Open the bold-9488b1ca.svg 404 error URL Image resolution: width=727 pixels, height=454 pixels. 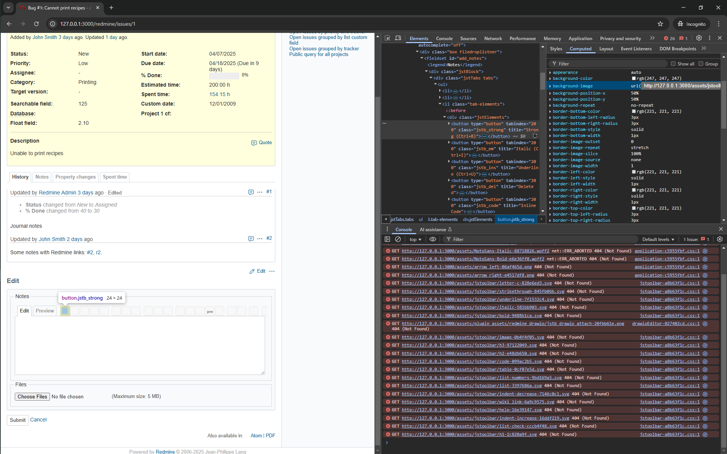click(x=471, y=316)
